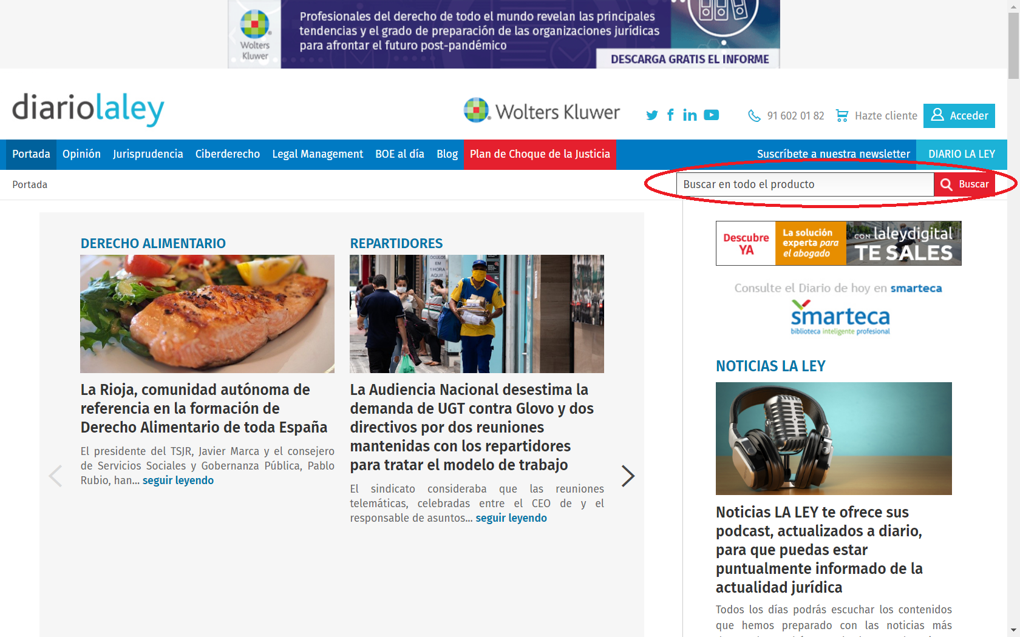This screenshot has height=637, width=1020.
Task: Focus the 'Buscar en todo el producto' field
Action: click(x=805, y=184)
